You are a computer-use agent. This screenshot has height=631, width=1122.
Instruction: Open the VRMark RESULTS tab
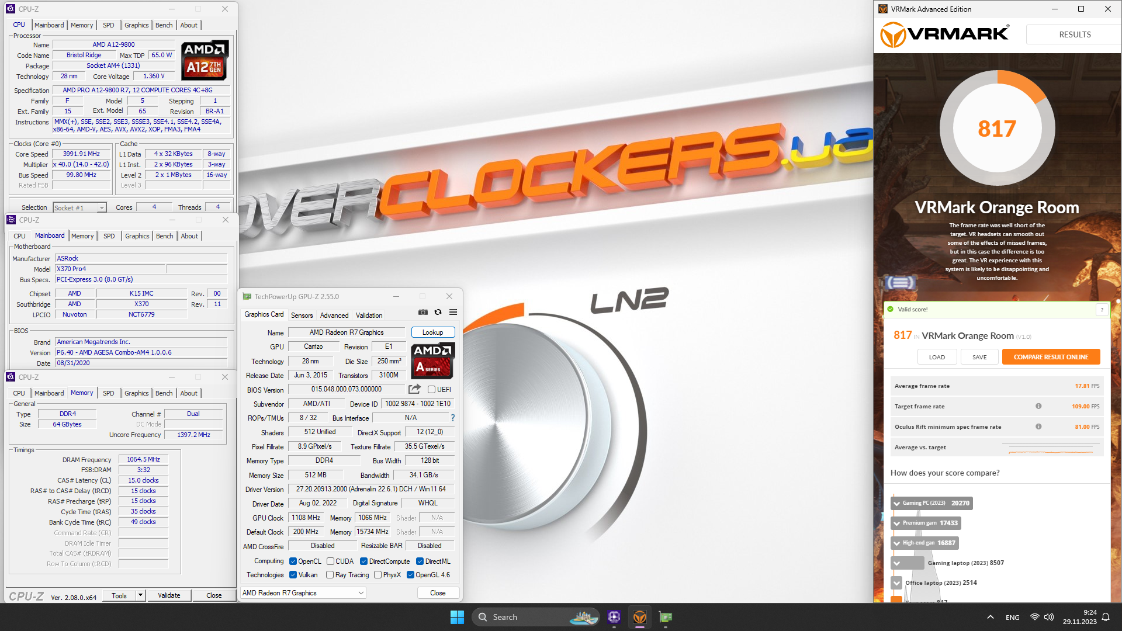(1075, 34)
